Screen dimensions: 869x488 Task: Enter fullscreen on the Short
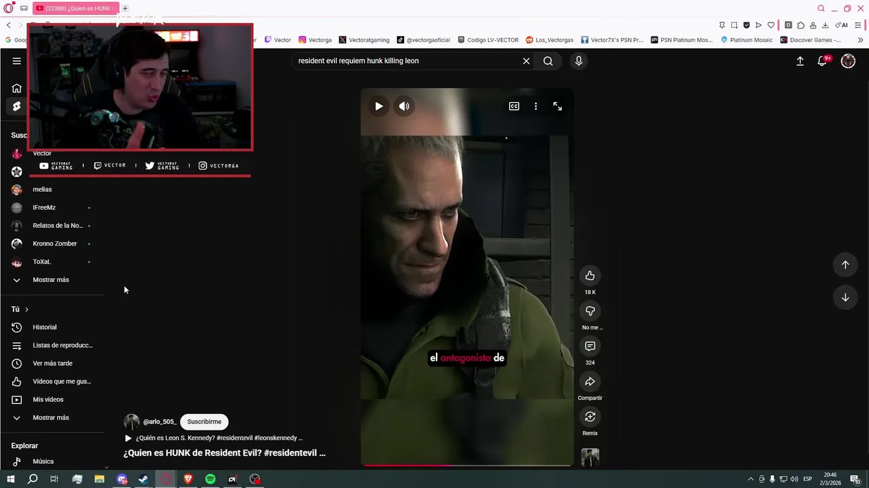tap(557, 106)
